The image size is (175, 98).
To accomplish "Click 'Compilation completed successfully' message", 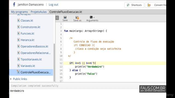I will point(35,86).
